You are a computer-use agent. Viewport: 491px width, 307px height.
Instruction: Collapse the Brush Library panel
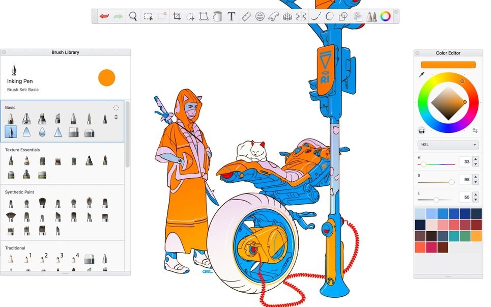point(4,51)
